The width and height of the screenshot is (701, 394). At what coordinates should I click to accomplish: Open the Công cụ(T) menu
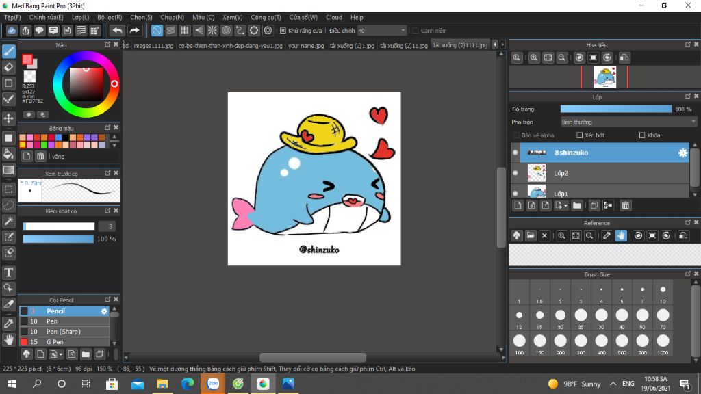[x=266, y=17]
